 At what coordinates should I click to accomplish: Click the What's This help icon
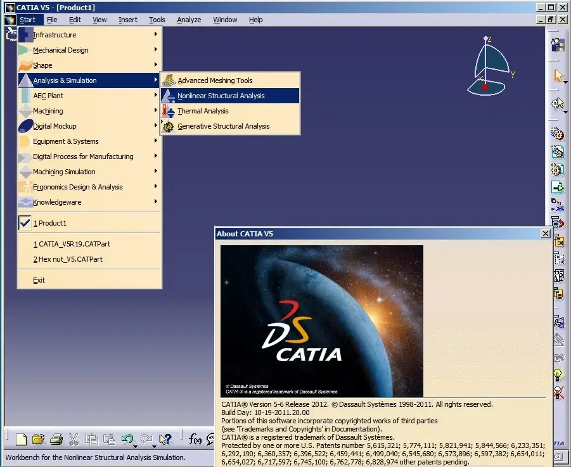click(165, 439)
